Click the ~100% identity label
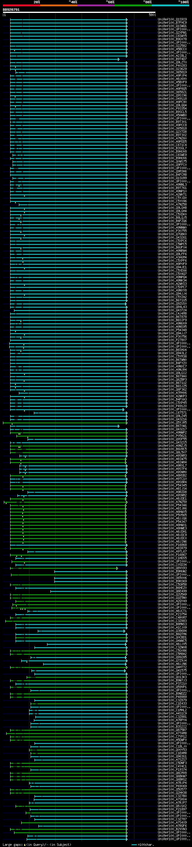Screen dimensions: 192x847 [x=184, y=2]
